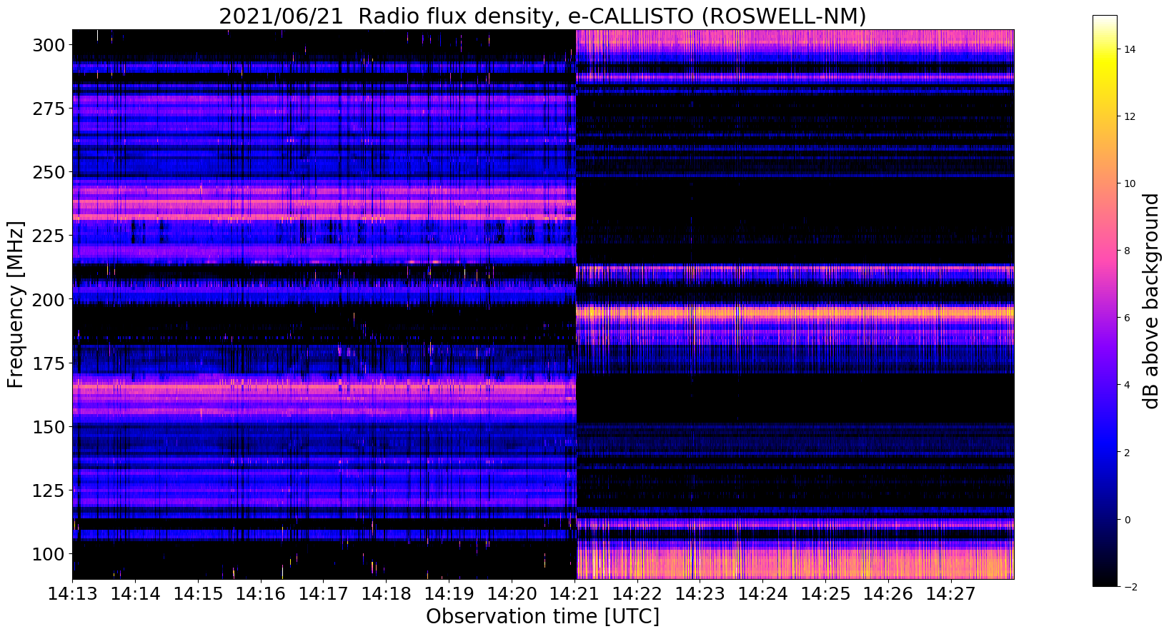
Task: Click the colorbar tick label 14
Action: pos(1130,49)
